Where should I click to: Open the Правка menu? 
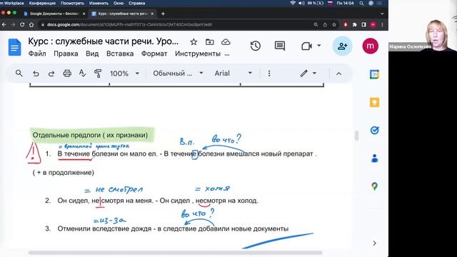tap(66, 54)
